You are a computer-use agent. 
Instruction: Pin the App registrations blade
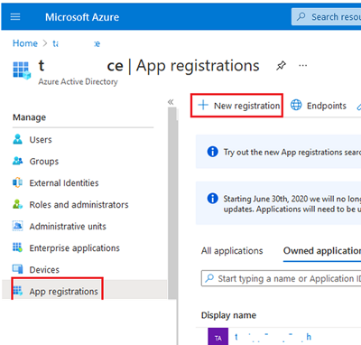(281, 65)
